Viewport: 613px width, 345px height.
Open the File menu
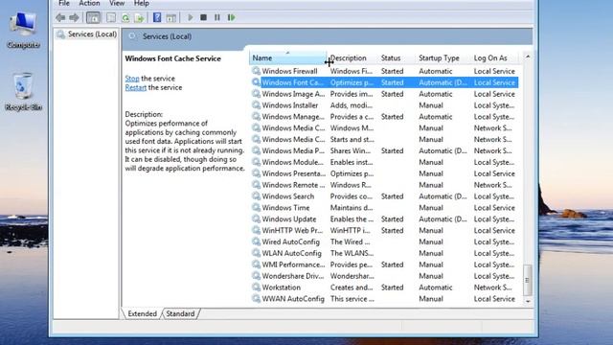coord(64,3)
